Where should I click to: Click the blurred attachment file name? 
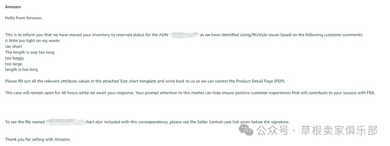66,122
